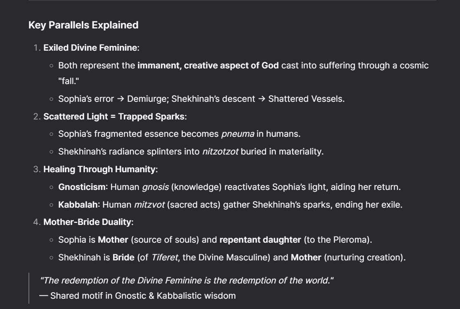Click the Key Parallels Explained heading
Screen dimensions: 460x309
point(83,25)
